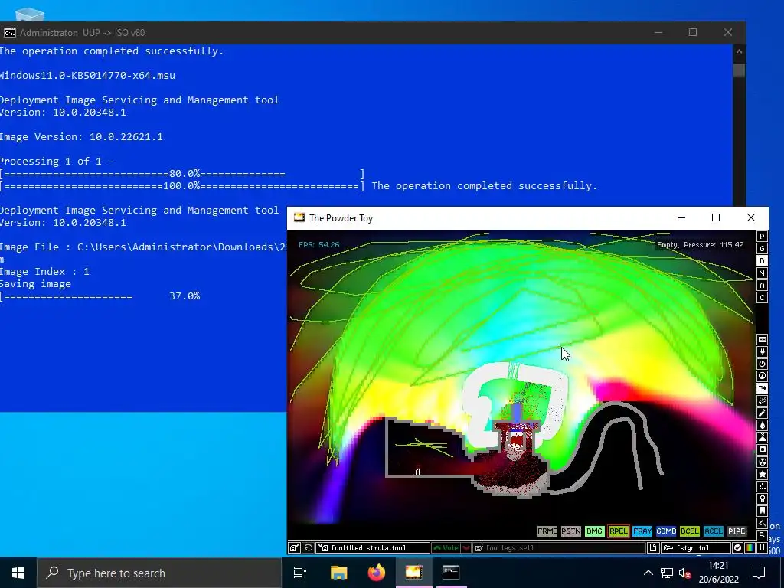Select the ACEL element

(x=713, y=531)
